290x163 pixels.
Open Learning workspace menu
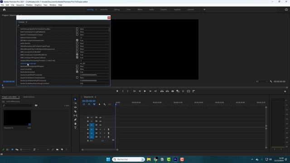96,10
